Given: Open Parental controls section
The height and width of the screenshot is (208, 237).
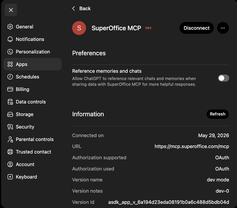Looking at the screenshot, I should pyautogui.click(x=33, y=139).
